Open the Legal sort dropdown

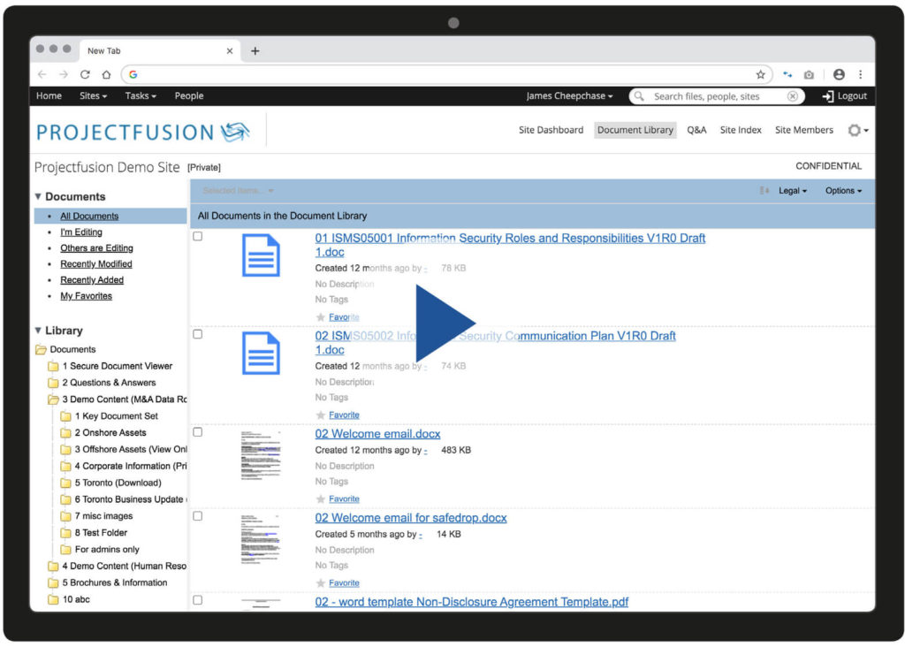793,190
